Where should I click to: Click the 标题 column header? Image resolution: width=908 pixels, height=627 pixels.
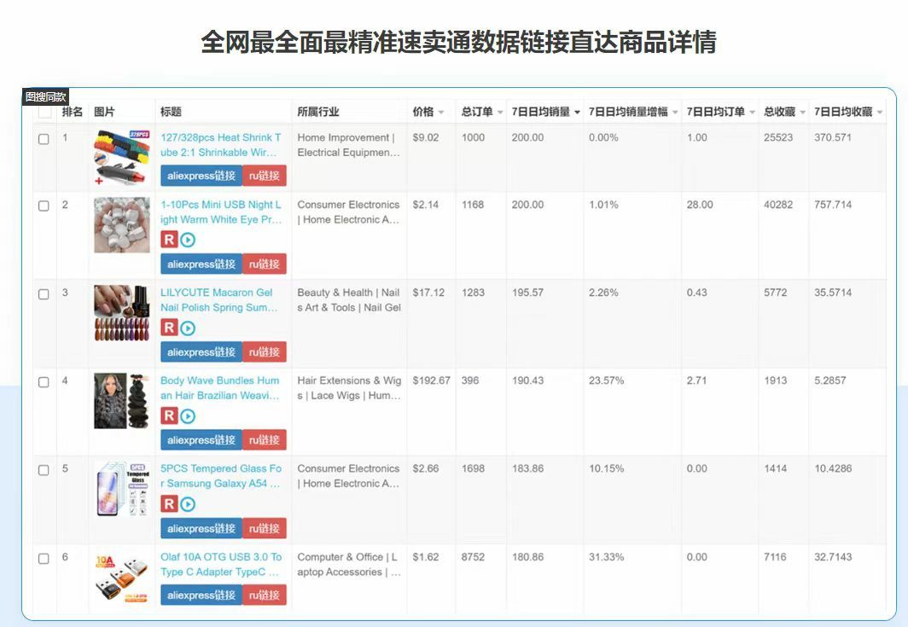[x=171, y=112]
